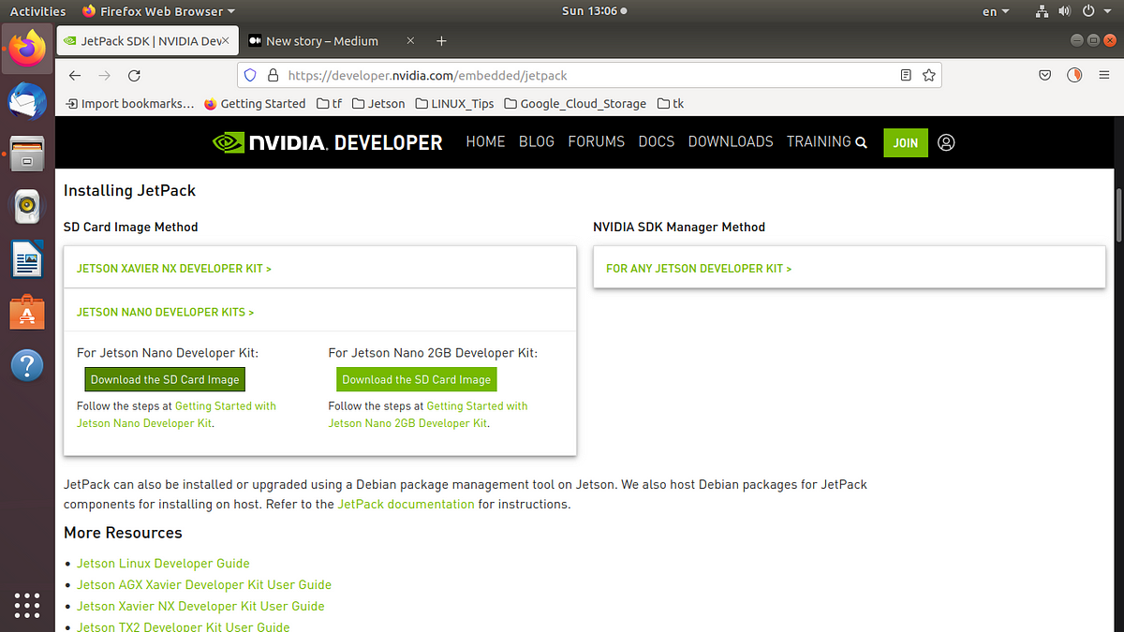Open the tk bookmarks folder

tap(671, 103)
